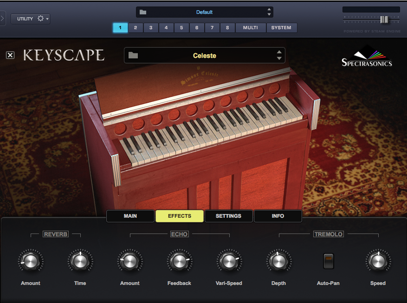Click the Tremolo Depth knob
The image size is (407, 303).
point(278,261)
